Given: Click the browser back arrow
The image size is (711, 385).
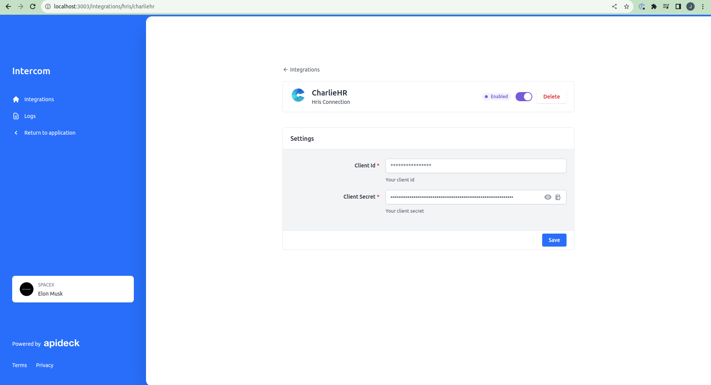Looking at the screenshot, I should tap(8, 6).
